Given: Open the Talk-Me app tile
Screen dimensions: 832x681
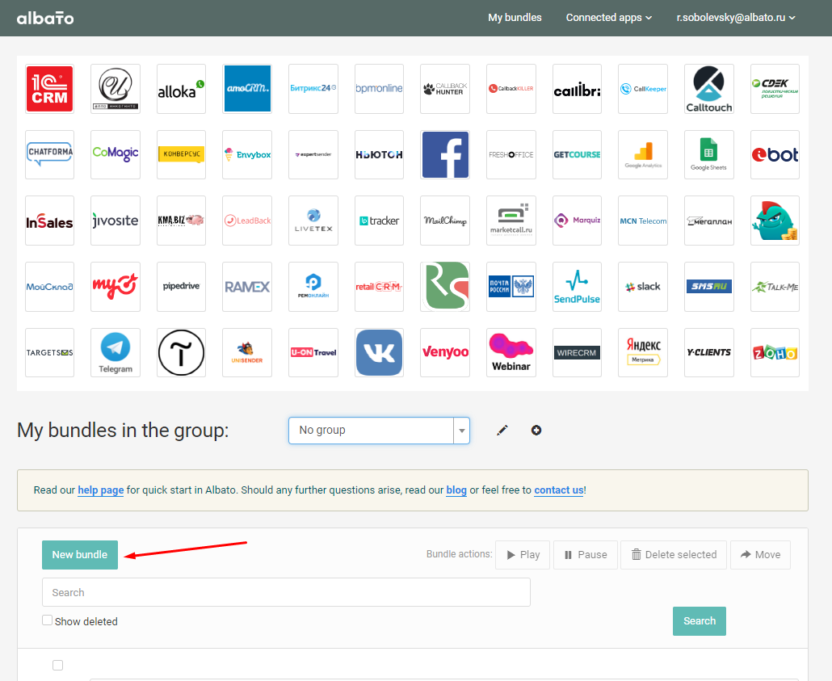Looking at the screenshot, I should tap(775, 287).
